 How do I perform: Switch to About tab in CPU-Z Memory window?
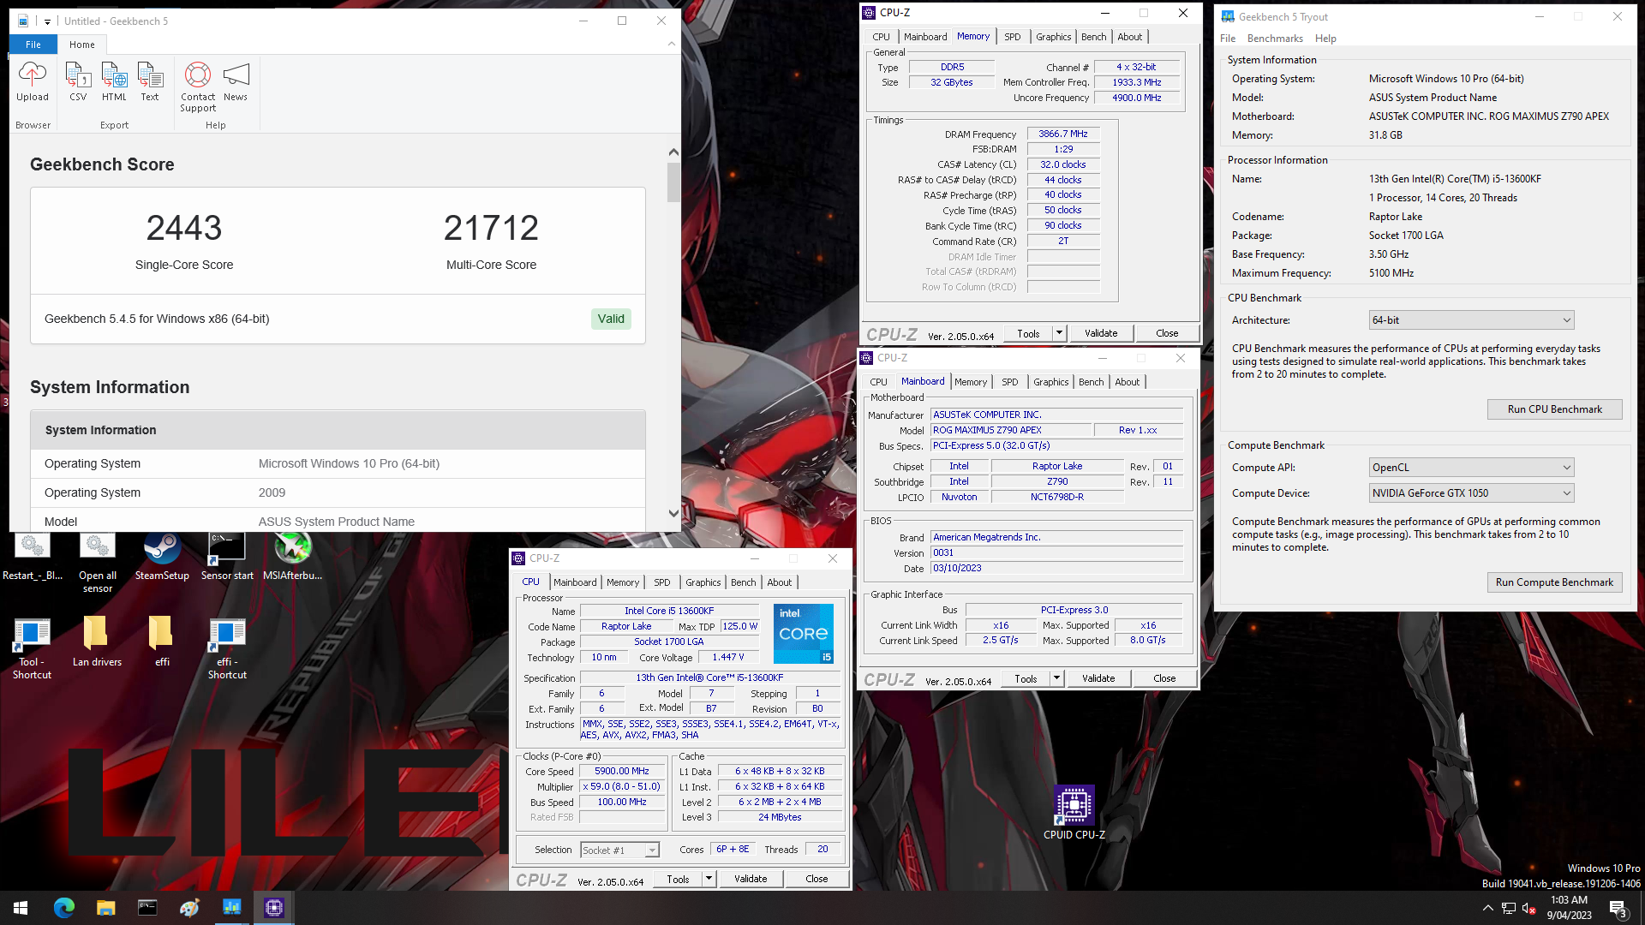[x=1129, y=37]
